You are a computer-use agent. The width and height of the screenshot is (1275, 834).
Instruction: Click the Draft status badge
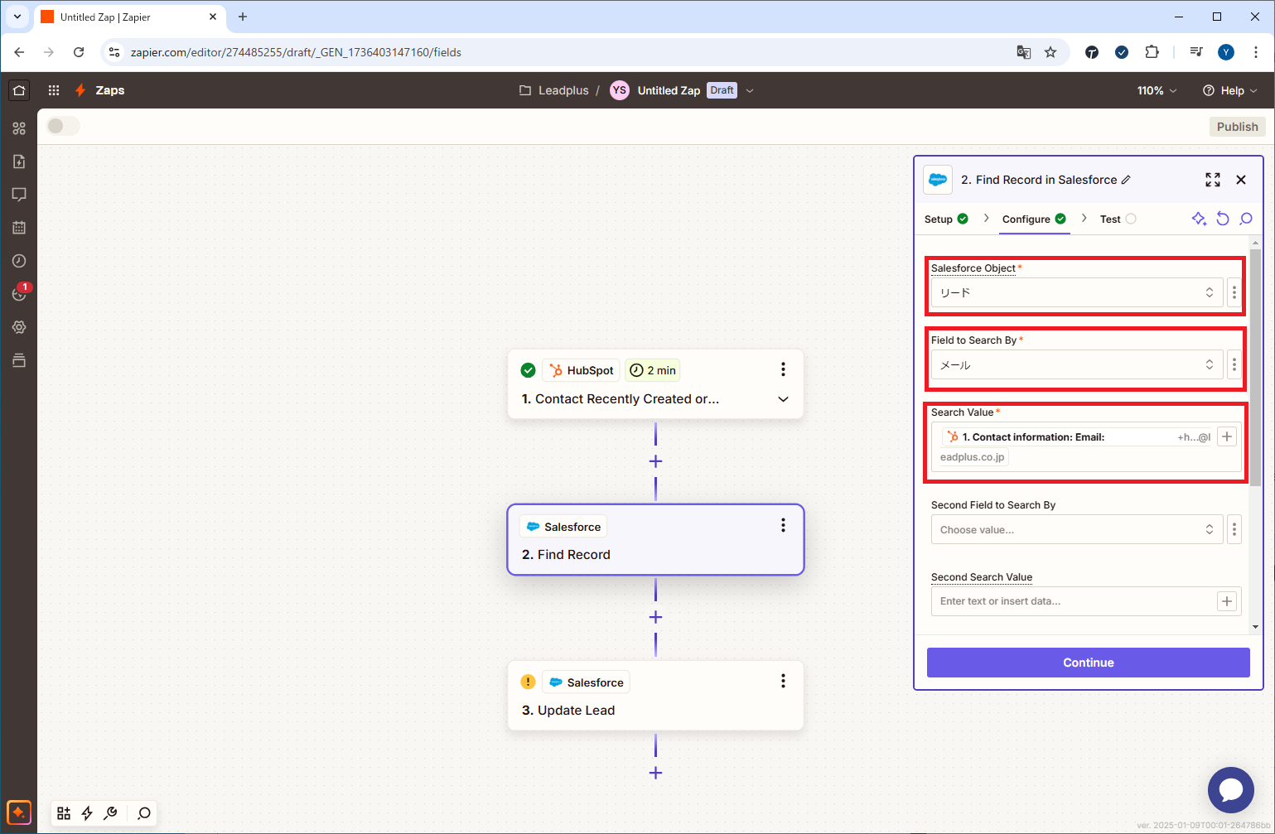[x=722, y=90]
